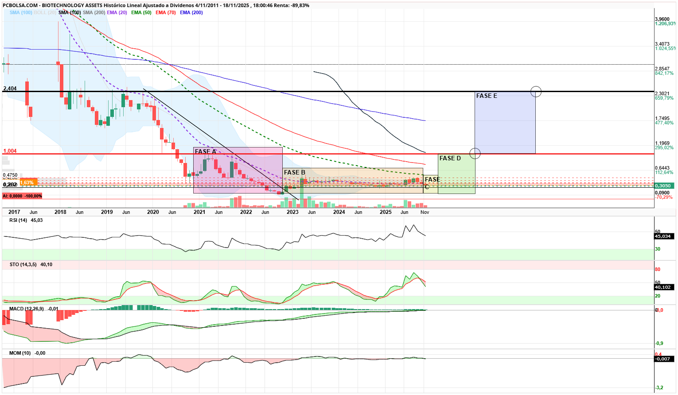Select the RSI (14) indicator label
Viewport: 678px width, 395px height.
point(19,221)
